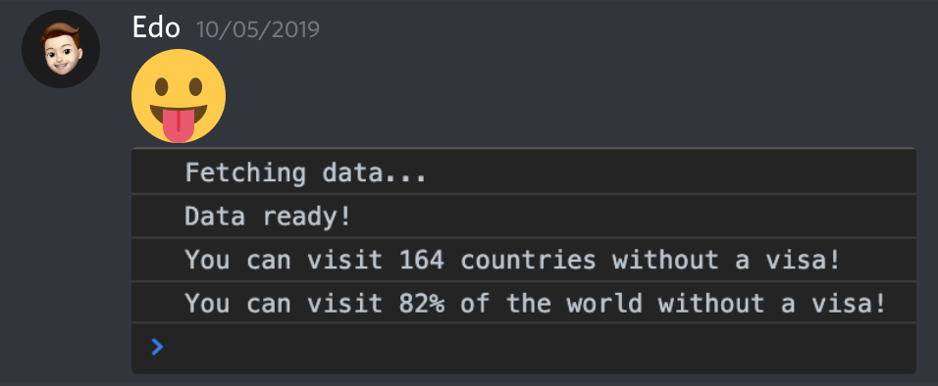Click the word "countries" in the third line
Image resolution: width=938 pixels, height=386 pixels.
528,260
